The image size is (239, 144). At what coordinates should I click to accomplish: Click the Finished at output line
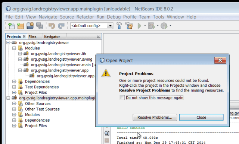[x=161, y=143]
